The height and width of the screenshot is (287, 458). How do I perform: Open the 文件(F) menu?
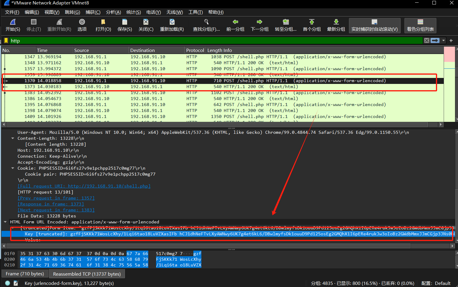(12, 12)
